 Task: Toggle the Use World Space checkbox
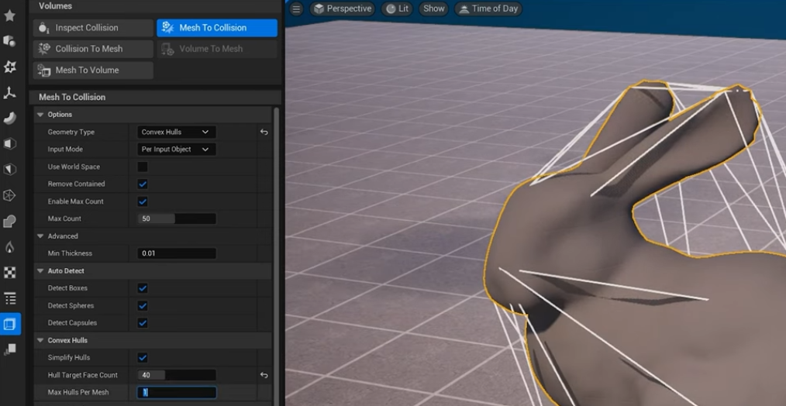pos(143,167)
